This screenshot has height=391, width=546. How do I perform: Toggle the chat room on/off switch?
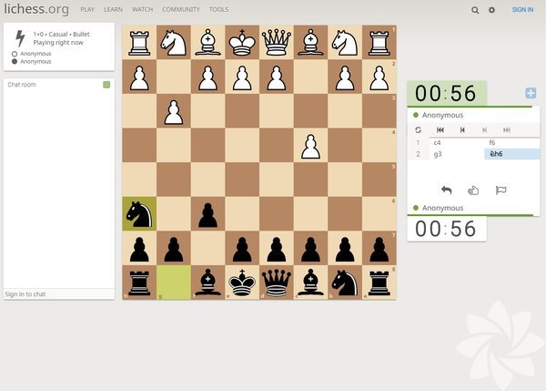point(106,85)
